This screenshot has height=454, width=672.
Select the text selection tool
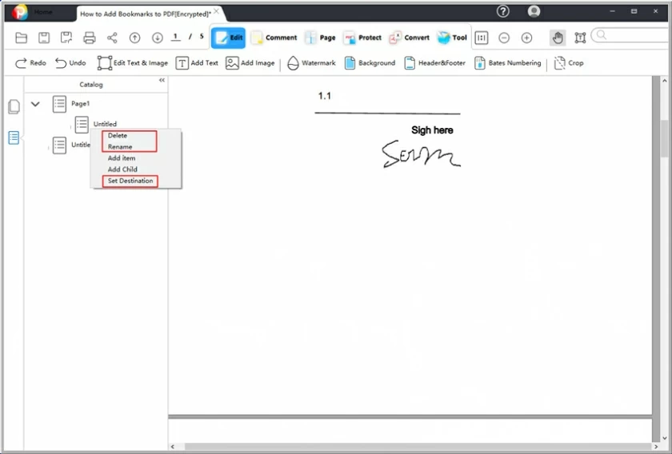pyautogui.click(x=580, y=38)
